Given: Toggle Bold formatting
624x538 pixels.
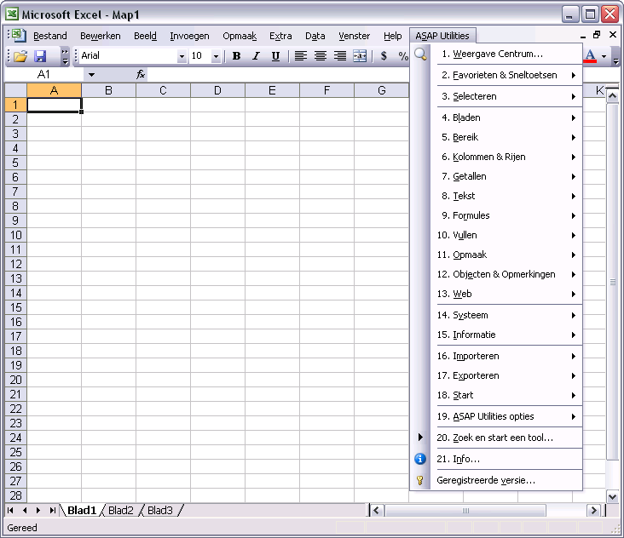Looking at the screenshot, I should [x=236, y=56].
